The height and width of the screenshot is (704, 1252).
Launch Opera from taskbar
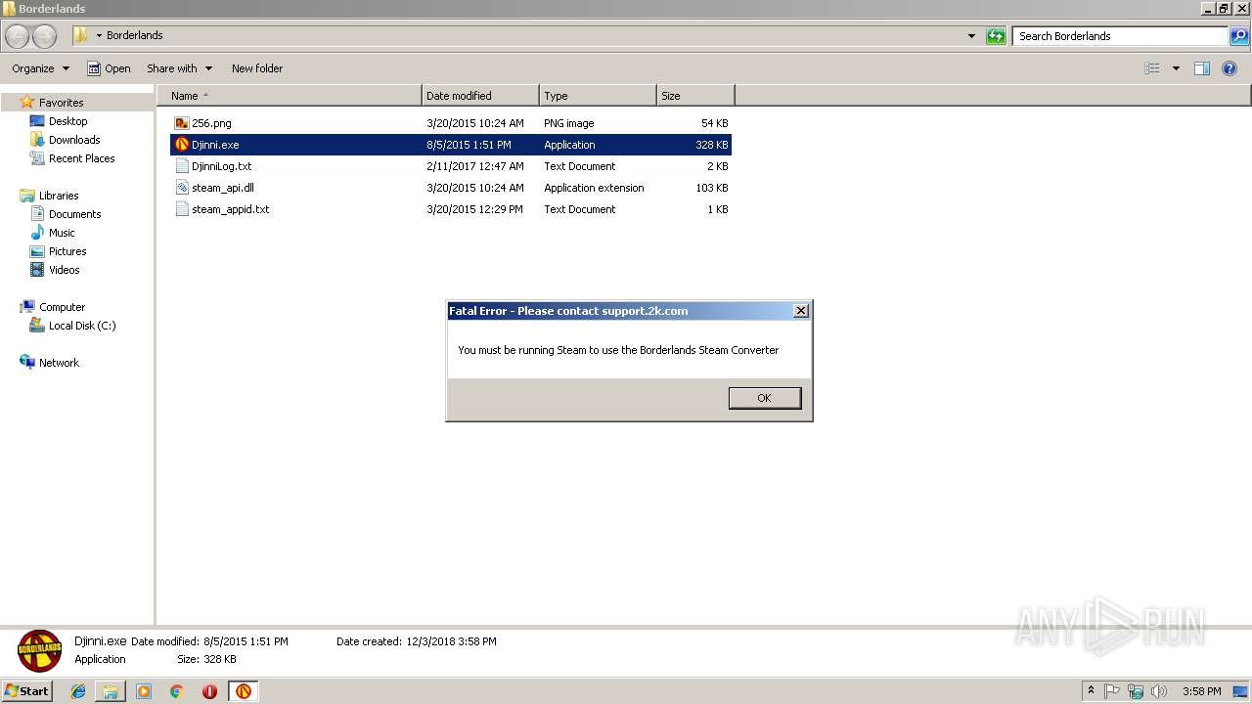tap(209, 691)
